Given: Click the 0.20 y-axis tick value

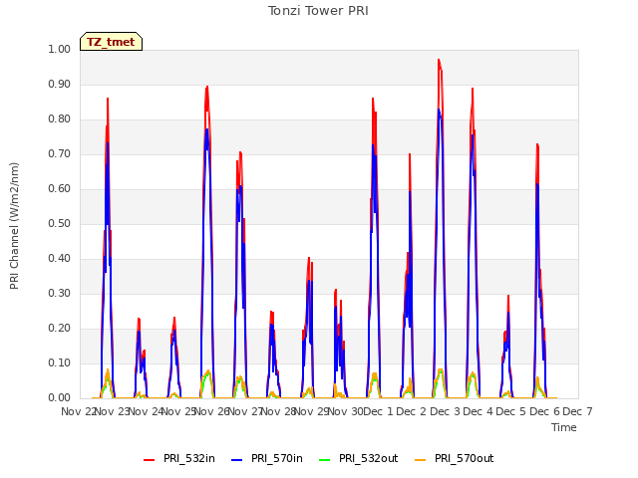Looking at the screenshot, I should tap(60, 328).
